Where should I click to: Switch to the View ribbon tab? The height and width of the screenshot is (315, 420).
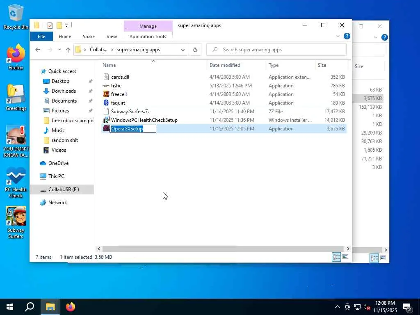coord(112,37)
